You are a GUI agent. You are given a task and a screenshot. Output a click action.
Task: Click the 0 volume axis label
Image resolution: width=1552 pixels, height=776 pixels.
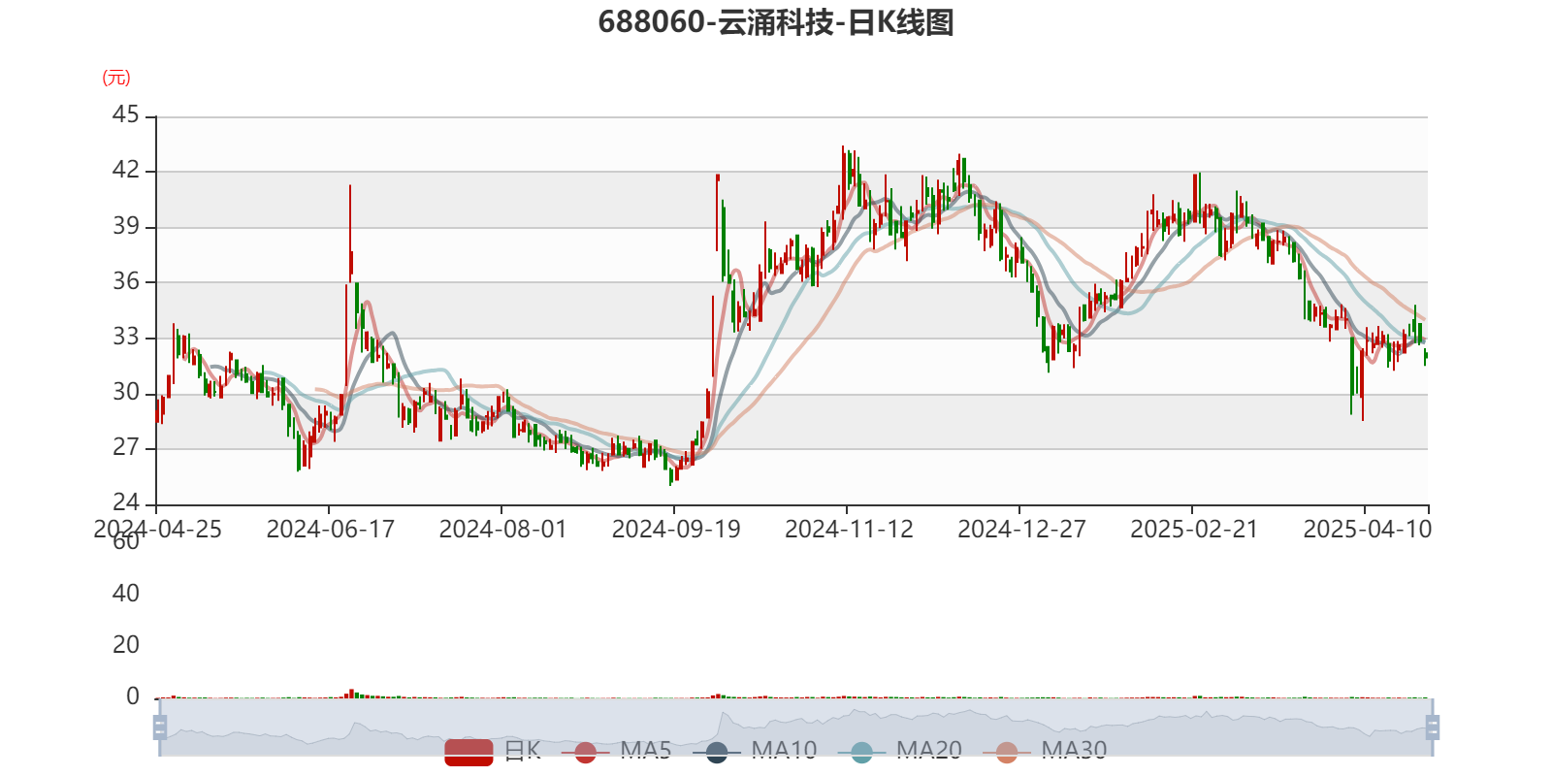coord(133,696)
